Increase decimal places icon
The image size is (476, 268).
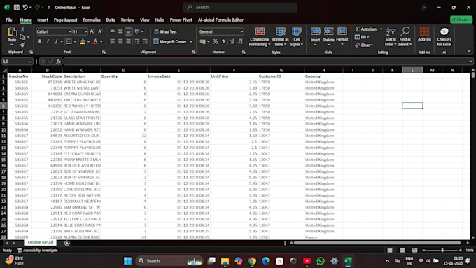pos(232,41)
